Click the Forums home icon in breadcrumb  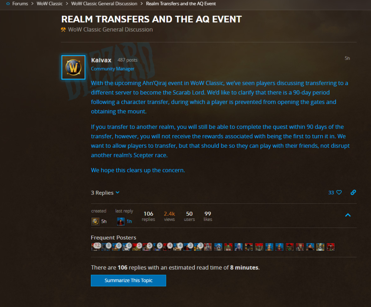tap(8, 4)
